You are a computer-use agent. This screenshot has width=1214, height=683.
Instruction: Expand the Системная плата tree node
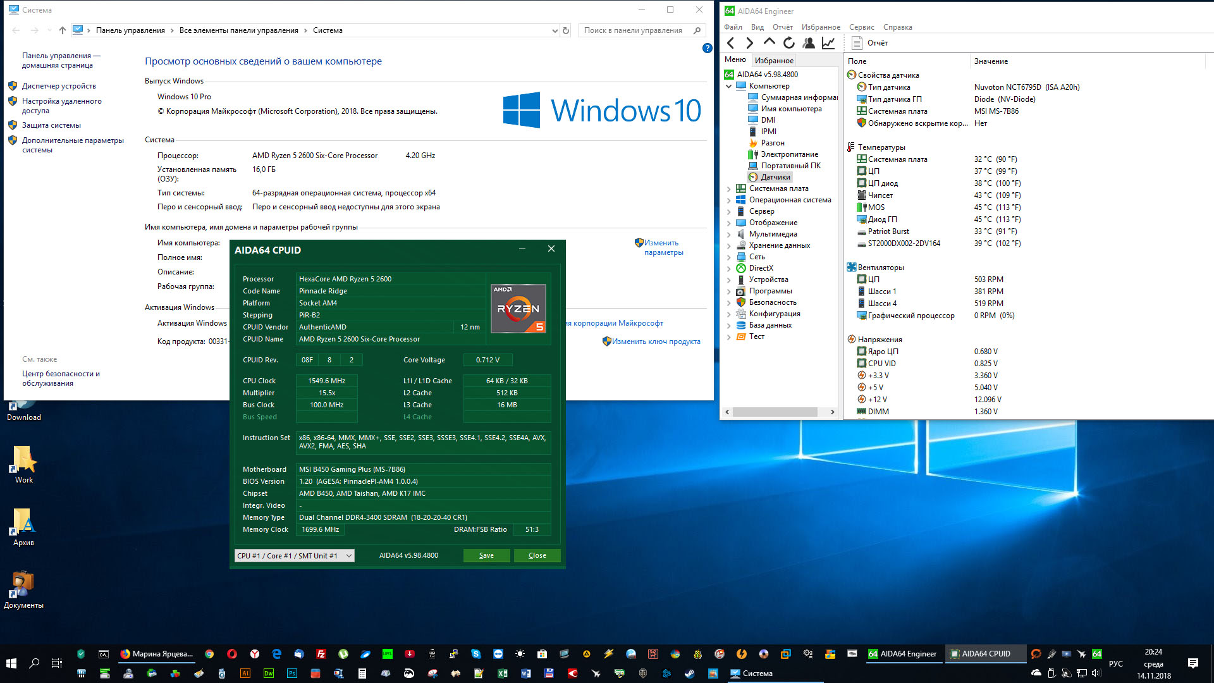coord(728,189)
